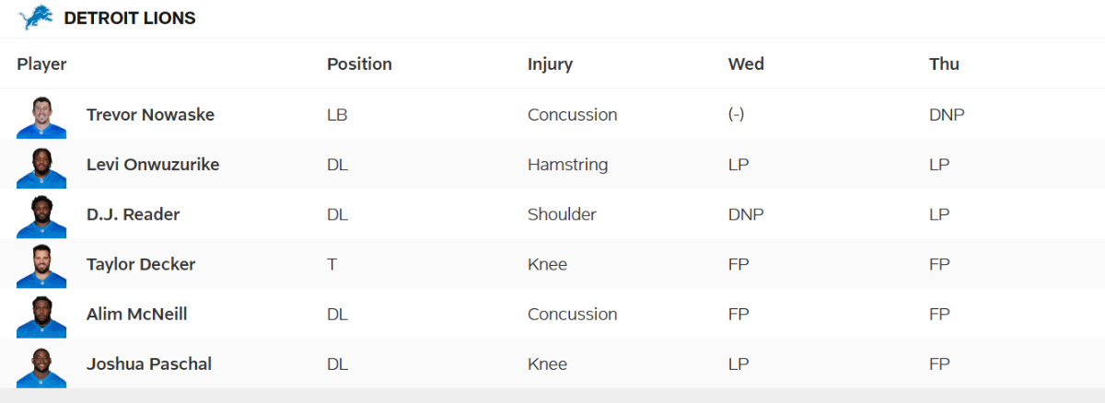The image size is (1105, 403).
Task: Open Trevor Nowaske's headshot photo
Action: pyautogui.click(x=41, y=115)
